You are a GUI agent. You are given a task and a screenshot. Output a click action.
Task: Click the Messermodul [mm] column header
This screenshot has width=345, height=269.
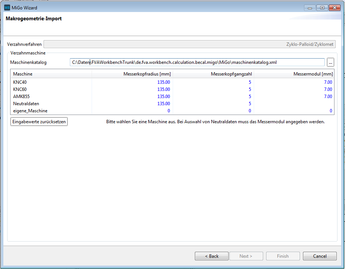pos(294,74)
